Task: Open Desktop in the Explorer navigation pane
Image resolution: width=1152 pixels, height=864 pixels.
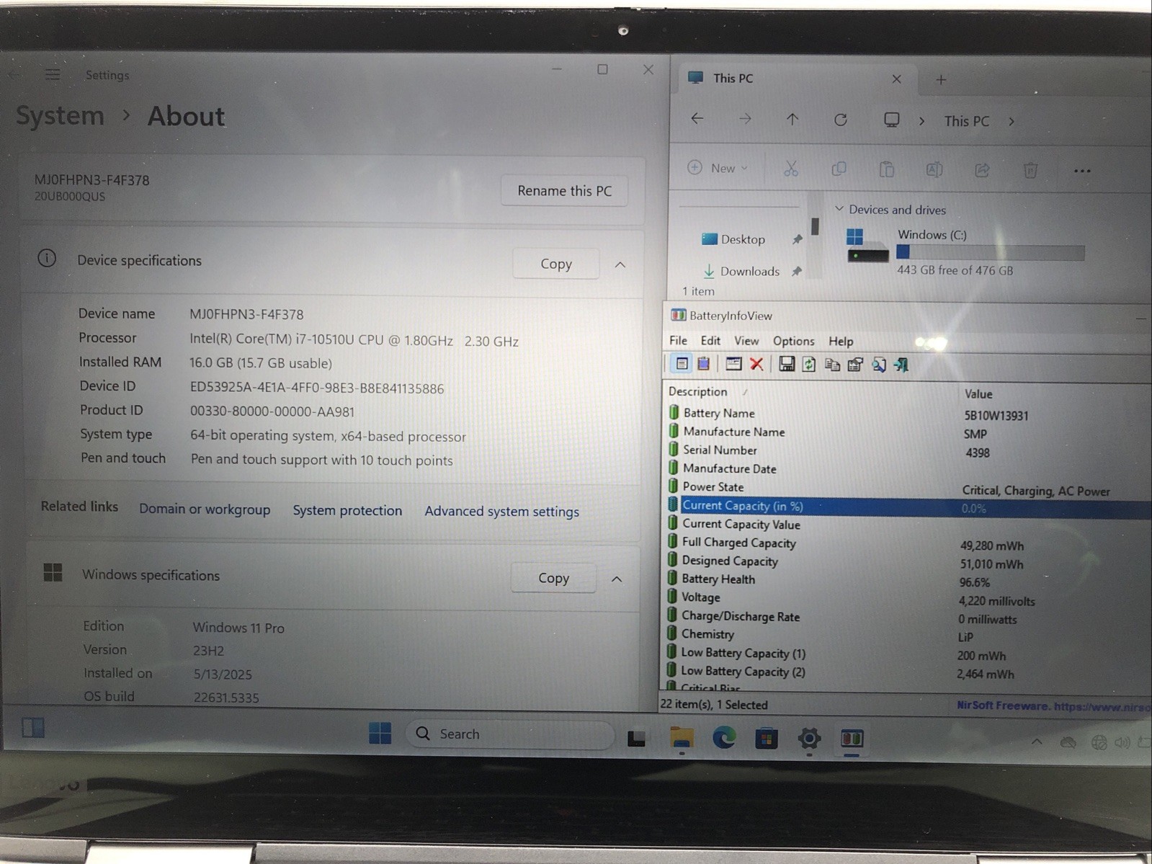Action: pyautogui.click(x=742, y=239)
